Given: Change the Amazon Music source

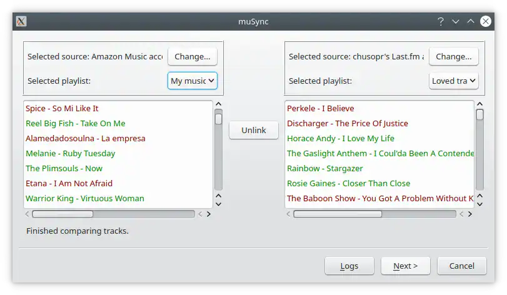Looking at the screenshot, I should 193,56.
